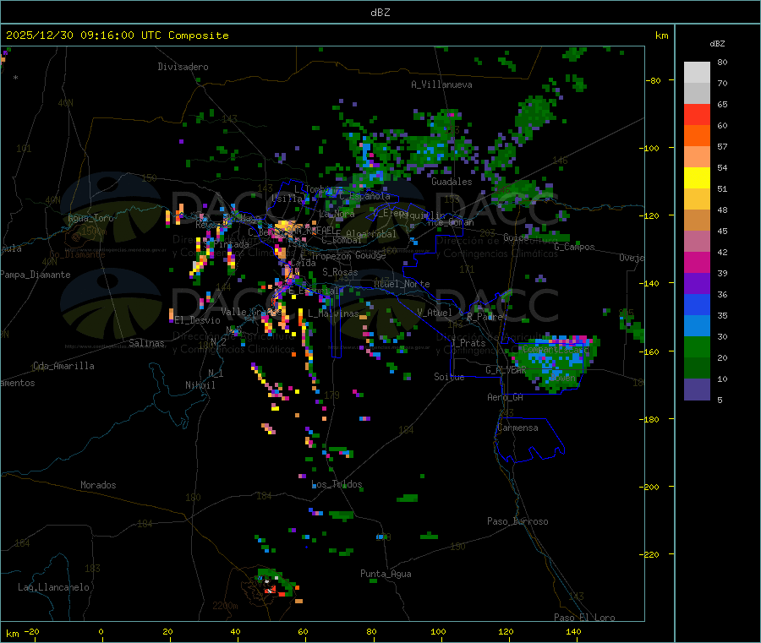
Task: Click the Nihuil location label
Action: click(200, 385)
